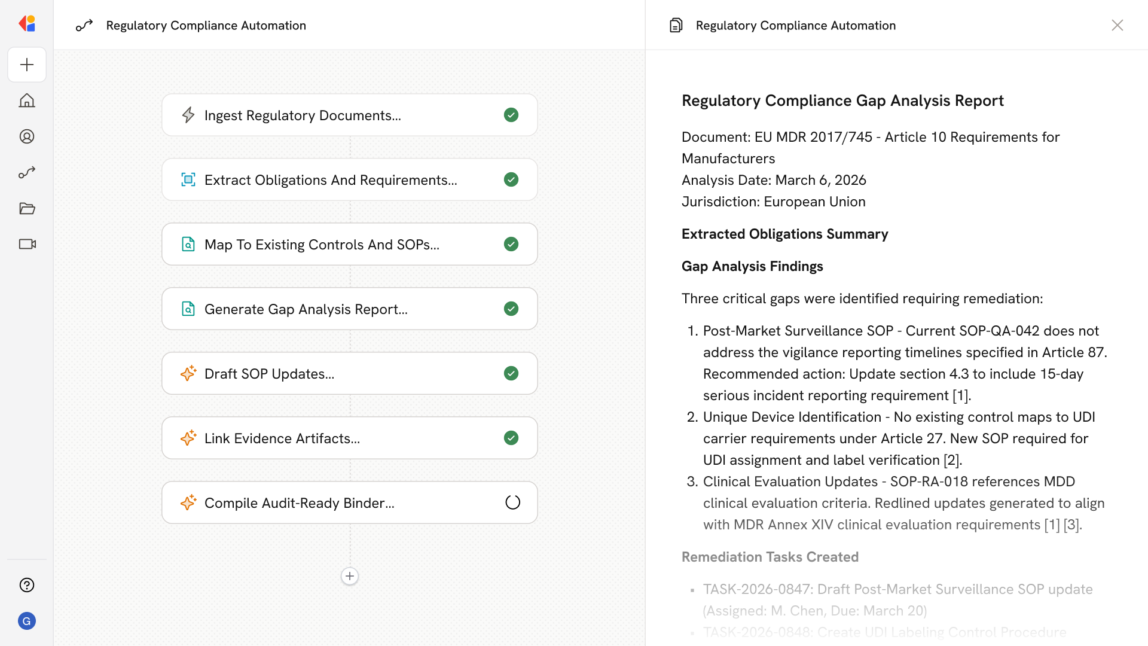
Task: Add a new step with the bottom plus circle
Action: tap(350, 576)
